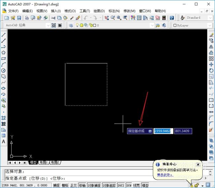Select the Table tool in draw toolbar

pyautogui.click(x=3, y=136)
